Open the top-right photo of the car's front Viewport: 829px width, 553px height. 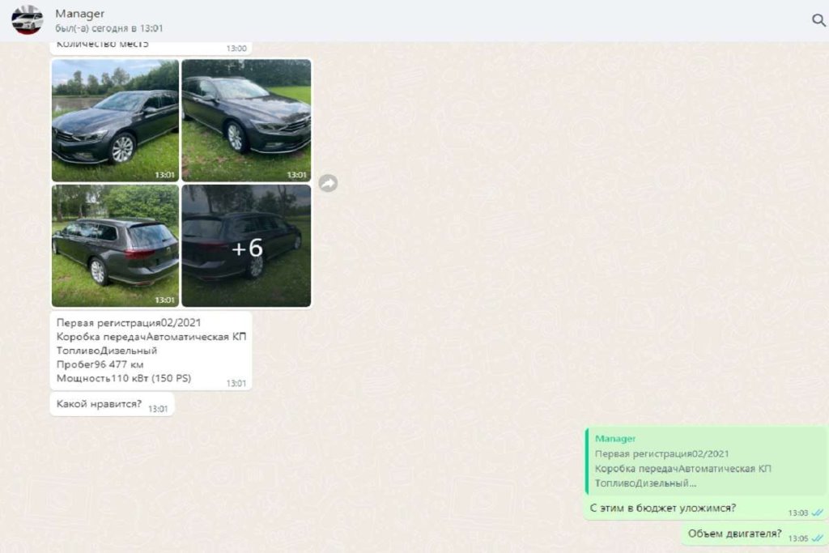click(246, 120)
